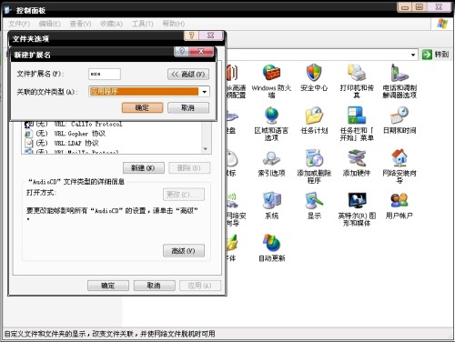The width and height of the screenshot is (455, 342).
Task: Select the 应用程序 combo box text
Action: pyautogui.click(x=144, y=92)
